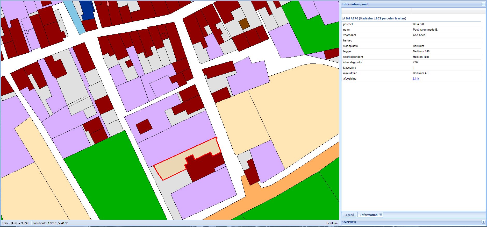Click the minuutplan value Berlikum A3

click(420, 73)
